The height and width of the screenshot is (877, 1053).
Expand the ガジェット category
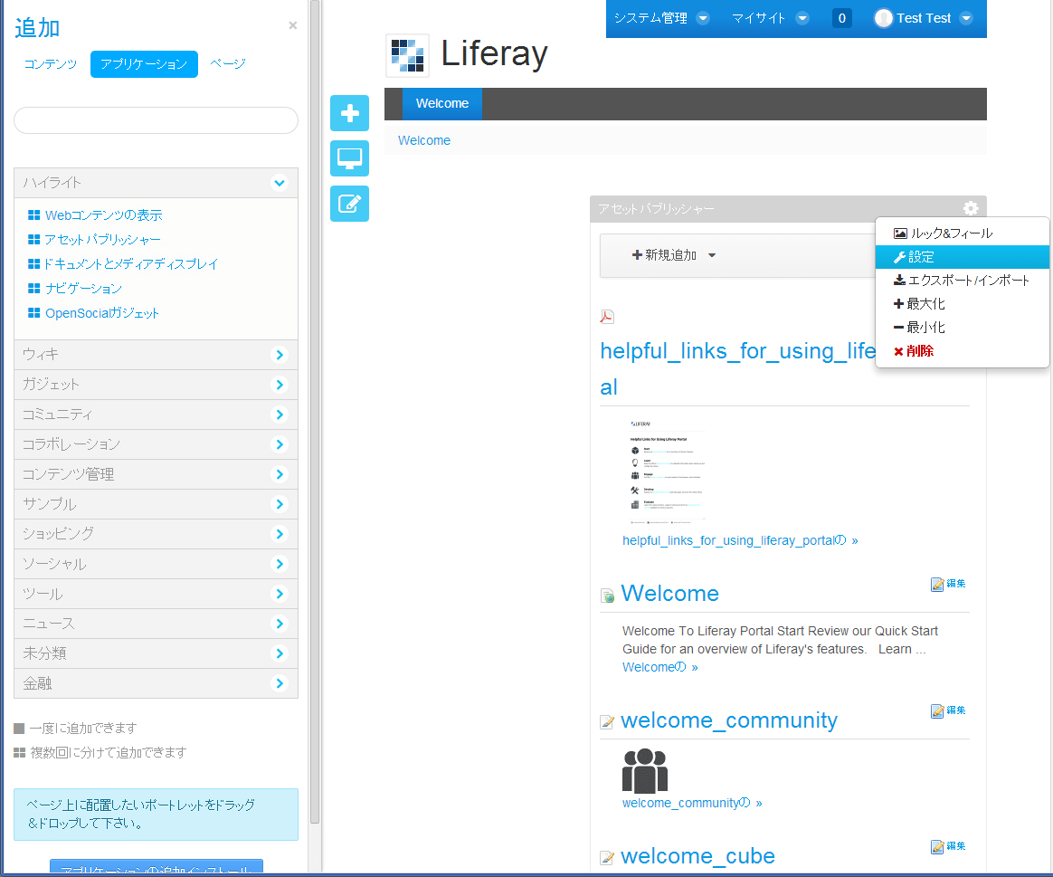coord(156,385)
